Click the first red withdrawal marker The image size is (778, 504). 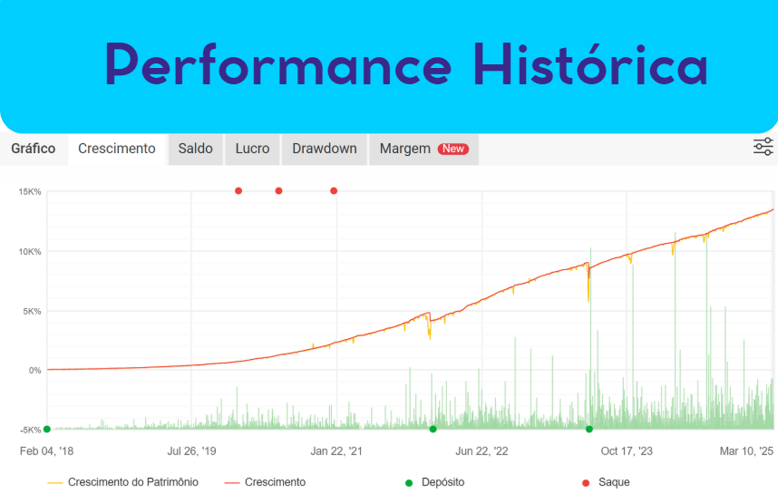[238, 191]
